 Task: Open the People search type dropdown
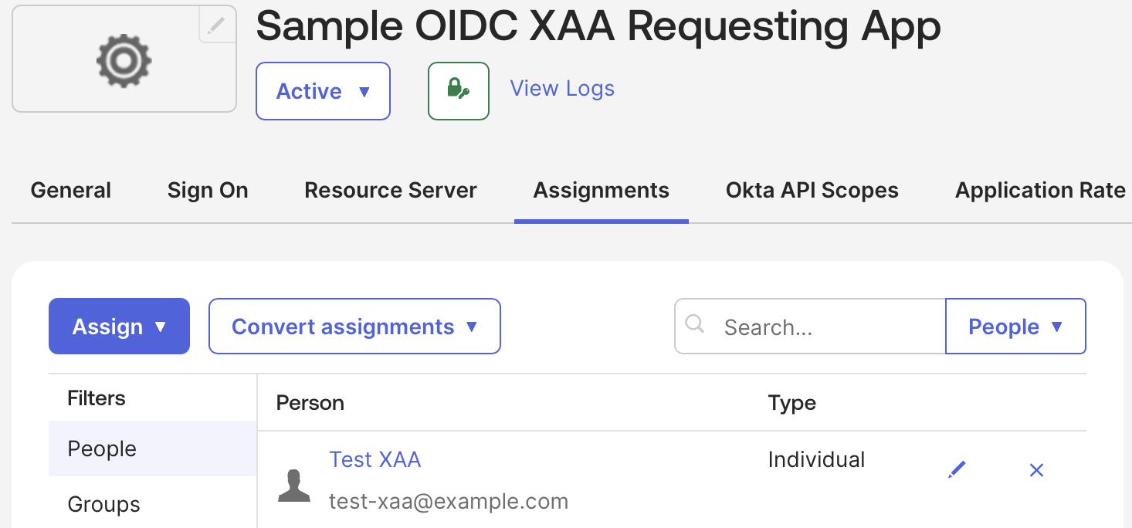[x=1015, y=327]
